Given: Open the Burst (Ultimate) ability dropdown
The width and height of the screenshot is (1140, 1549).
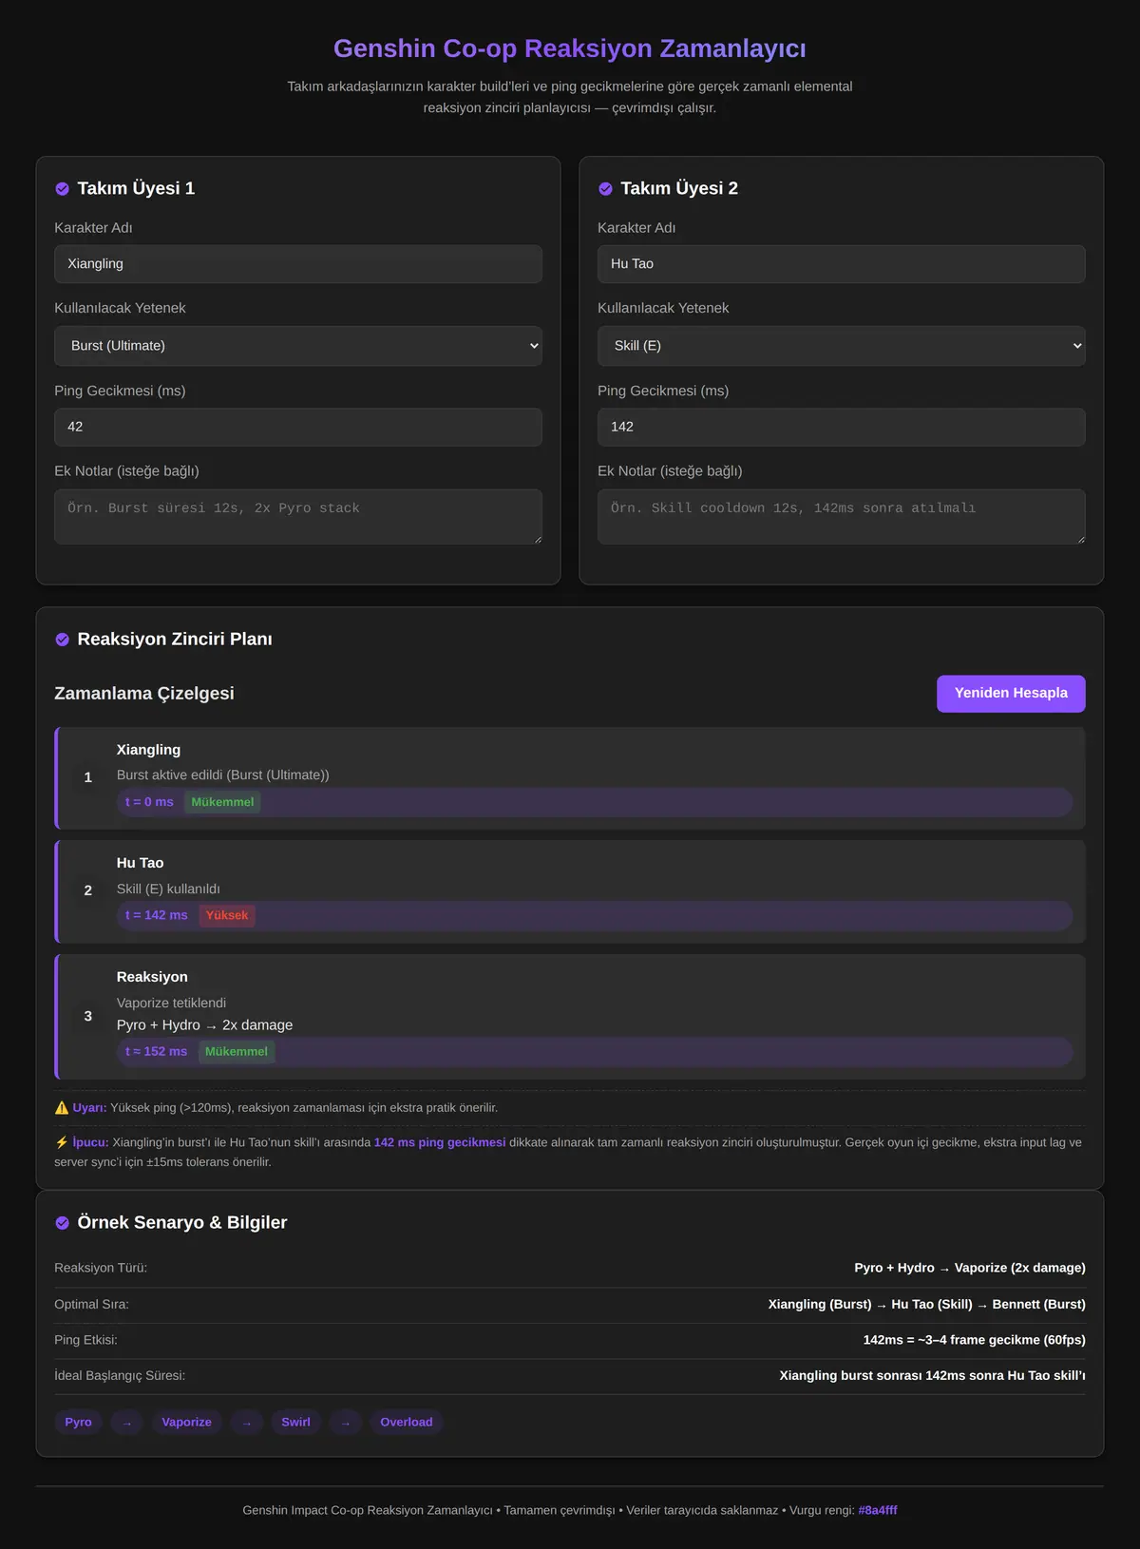Looking at the screenshot, I should pyautogui.click(x=298, y=346).
